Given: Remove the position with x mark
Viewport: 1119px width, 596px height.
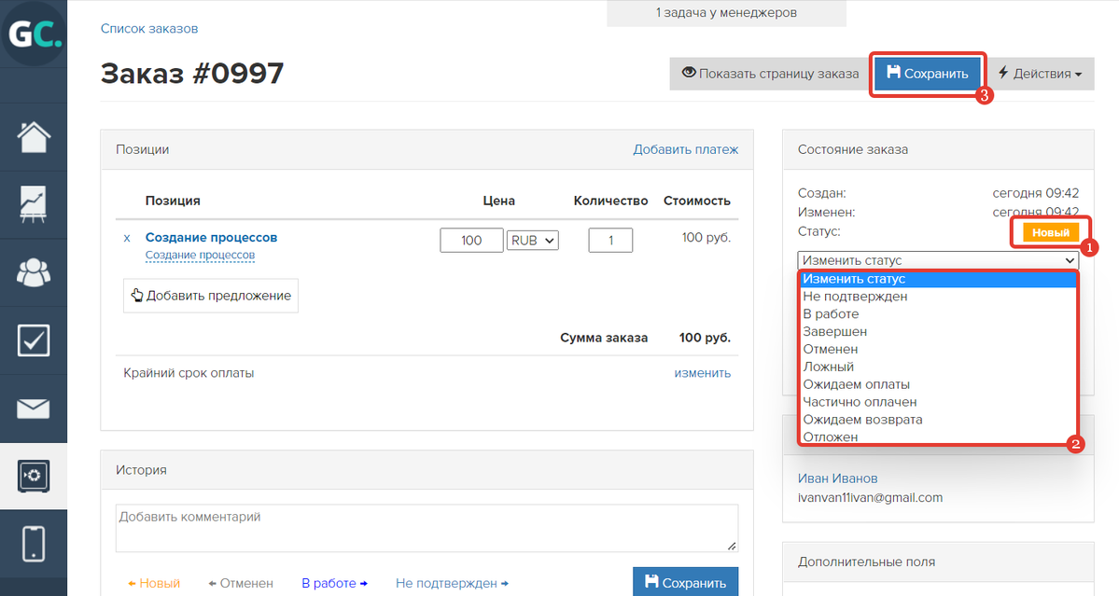Looking at the screenshot, I should pyautogui.click(x=127, y=238).
